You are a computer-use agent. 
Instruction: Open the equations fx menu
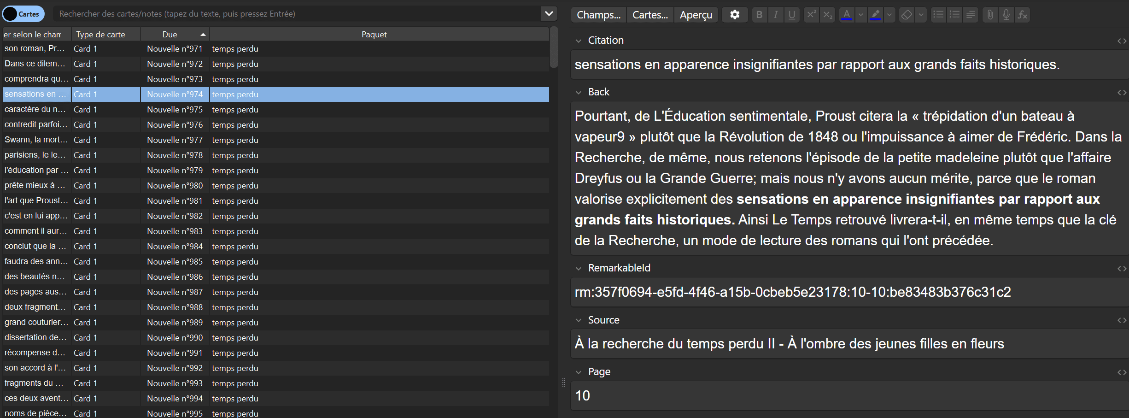click(1023, 15)
